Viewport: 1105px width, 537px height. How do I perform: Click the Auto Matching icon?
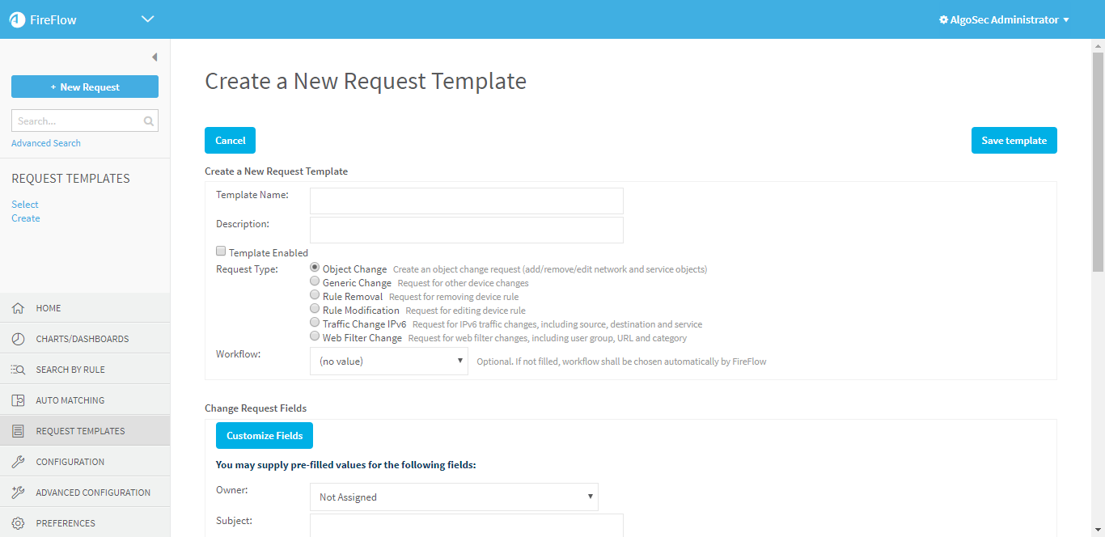click(18, 400)
